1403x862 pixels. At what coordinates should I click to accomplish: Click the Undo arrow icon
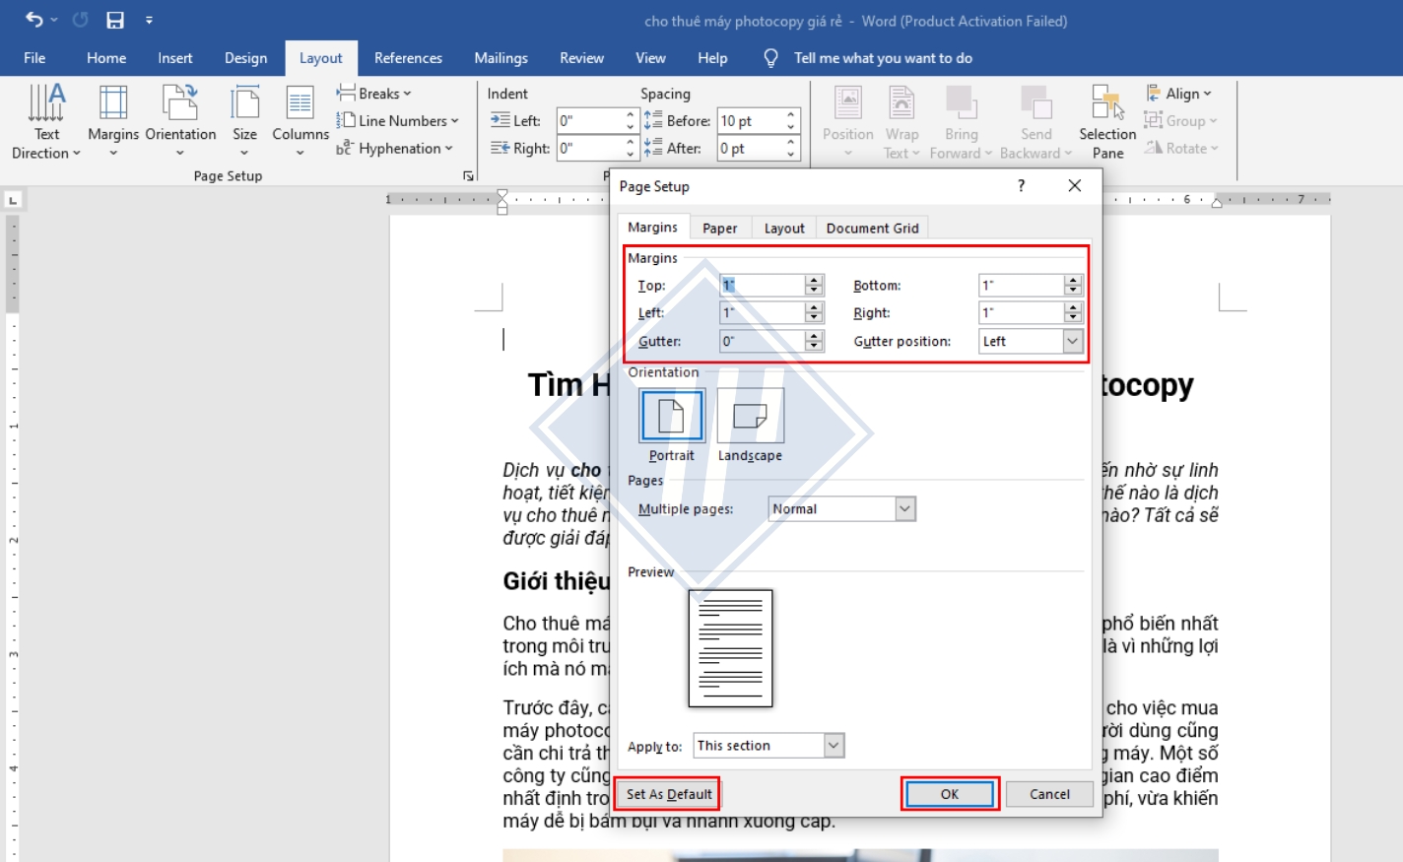click(x=34, y=20)
